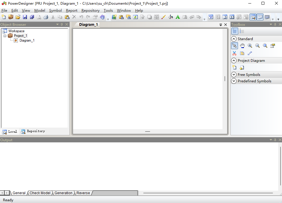The width and height of the screenshot is (282, 203).
Task: Click the green letter A Font icon
Action: click(178, 17)
